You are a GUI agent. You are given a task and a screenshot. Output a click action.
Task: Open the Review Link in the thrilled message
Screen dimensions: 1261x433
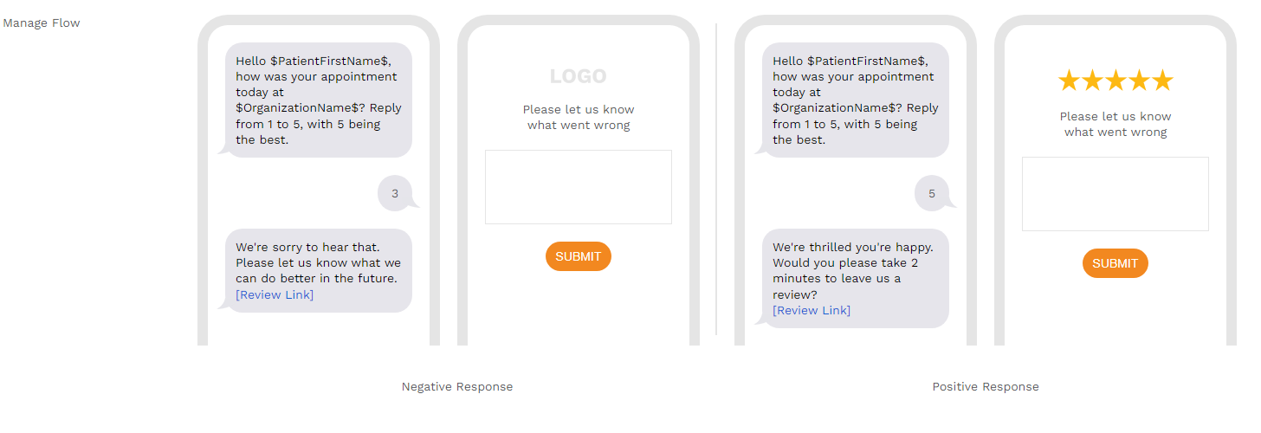[812, 310]
